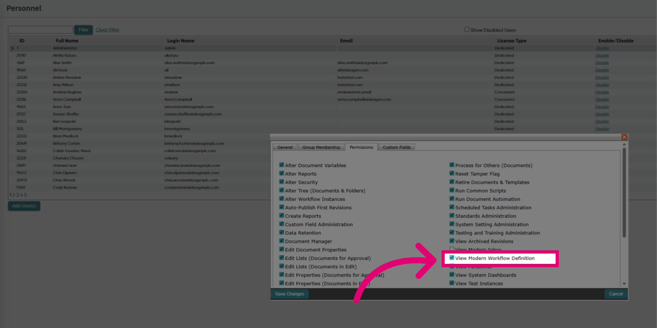657x328 pixels.
Task: Toggle Testing and Training Administration checkbox
Action: click(452, 232)
